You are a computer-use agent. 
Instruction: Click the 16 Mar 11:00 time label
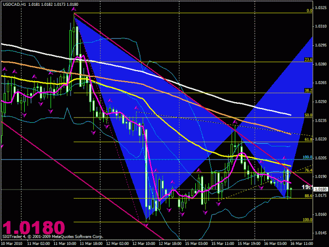coord(302,244)
